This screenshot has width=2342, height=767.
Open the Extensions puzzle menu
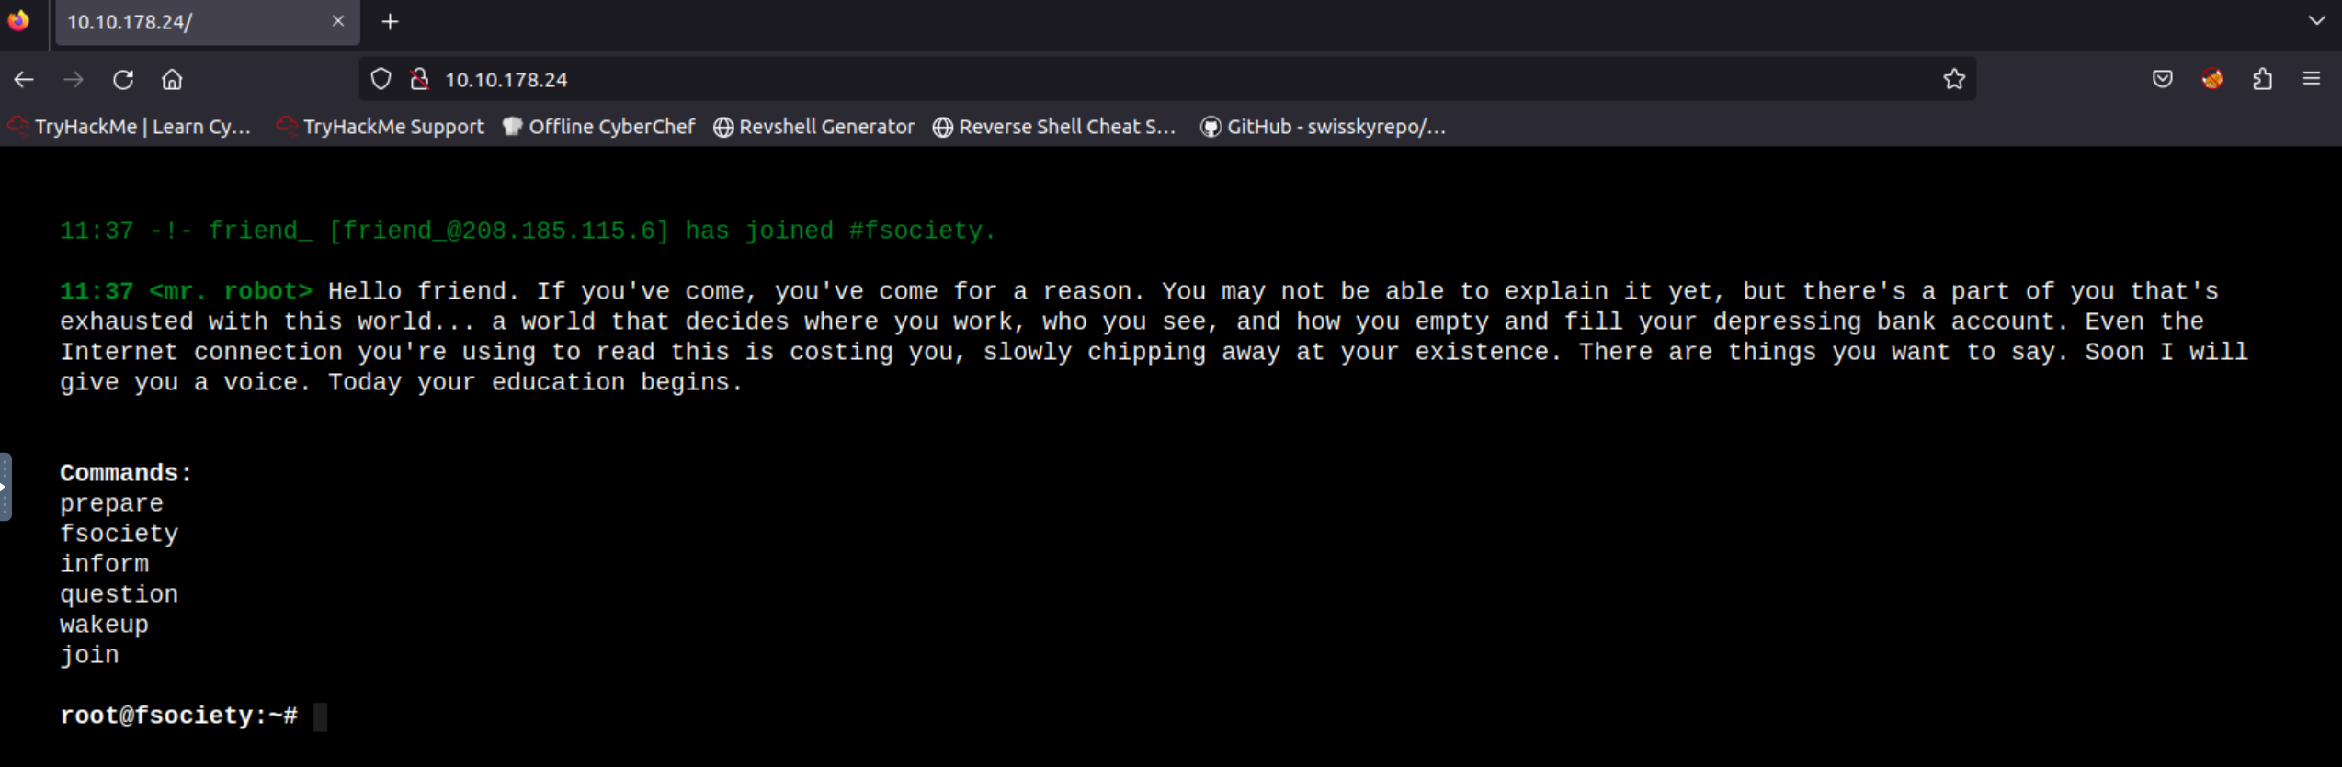[2262, 80]
